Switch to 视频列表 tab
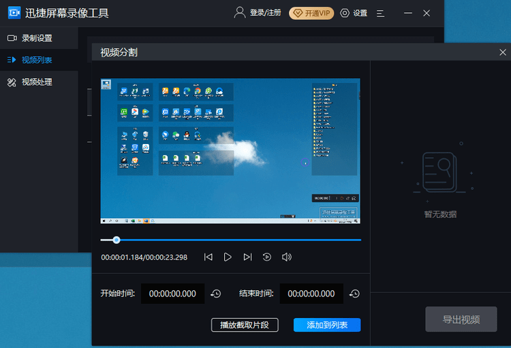 pos(39,60)
